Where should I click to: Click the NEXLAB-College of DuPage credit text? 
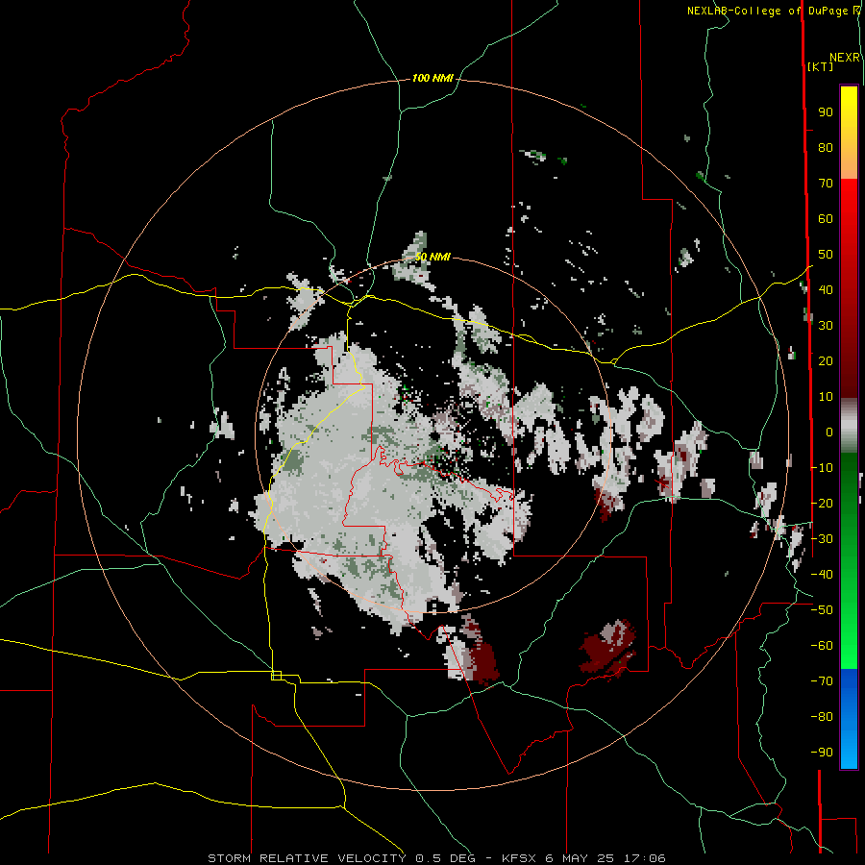[774, 11]
